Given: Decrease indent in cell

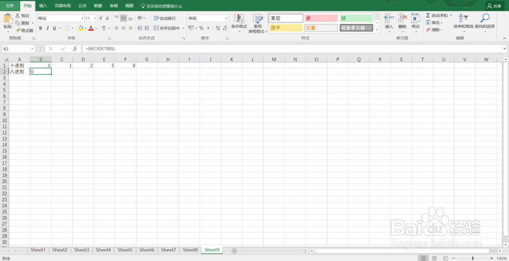Looking at the screenshot, I should [x=139, y=28].
